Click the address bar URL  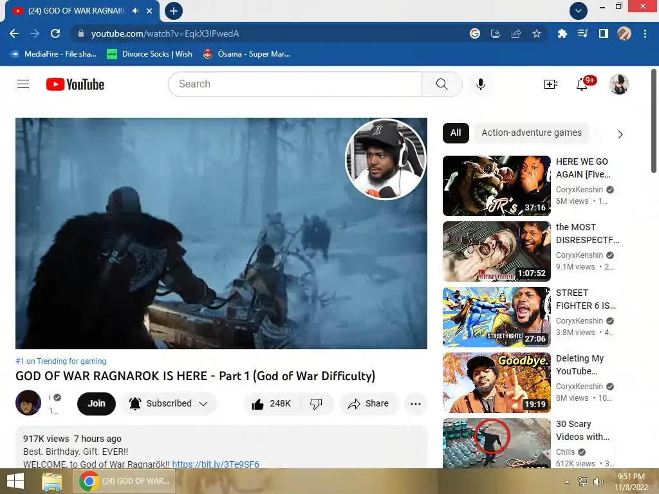coord(165,33)
